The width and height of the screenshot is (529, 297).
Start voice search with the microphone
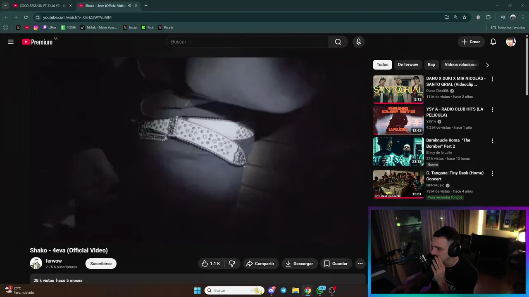359,42
